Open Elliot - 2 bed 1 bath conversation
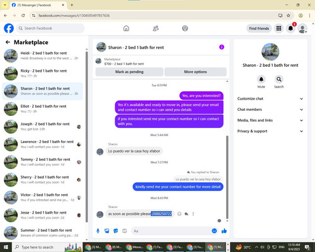 pos(42,109)
